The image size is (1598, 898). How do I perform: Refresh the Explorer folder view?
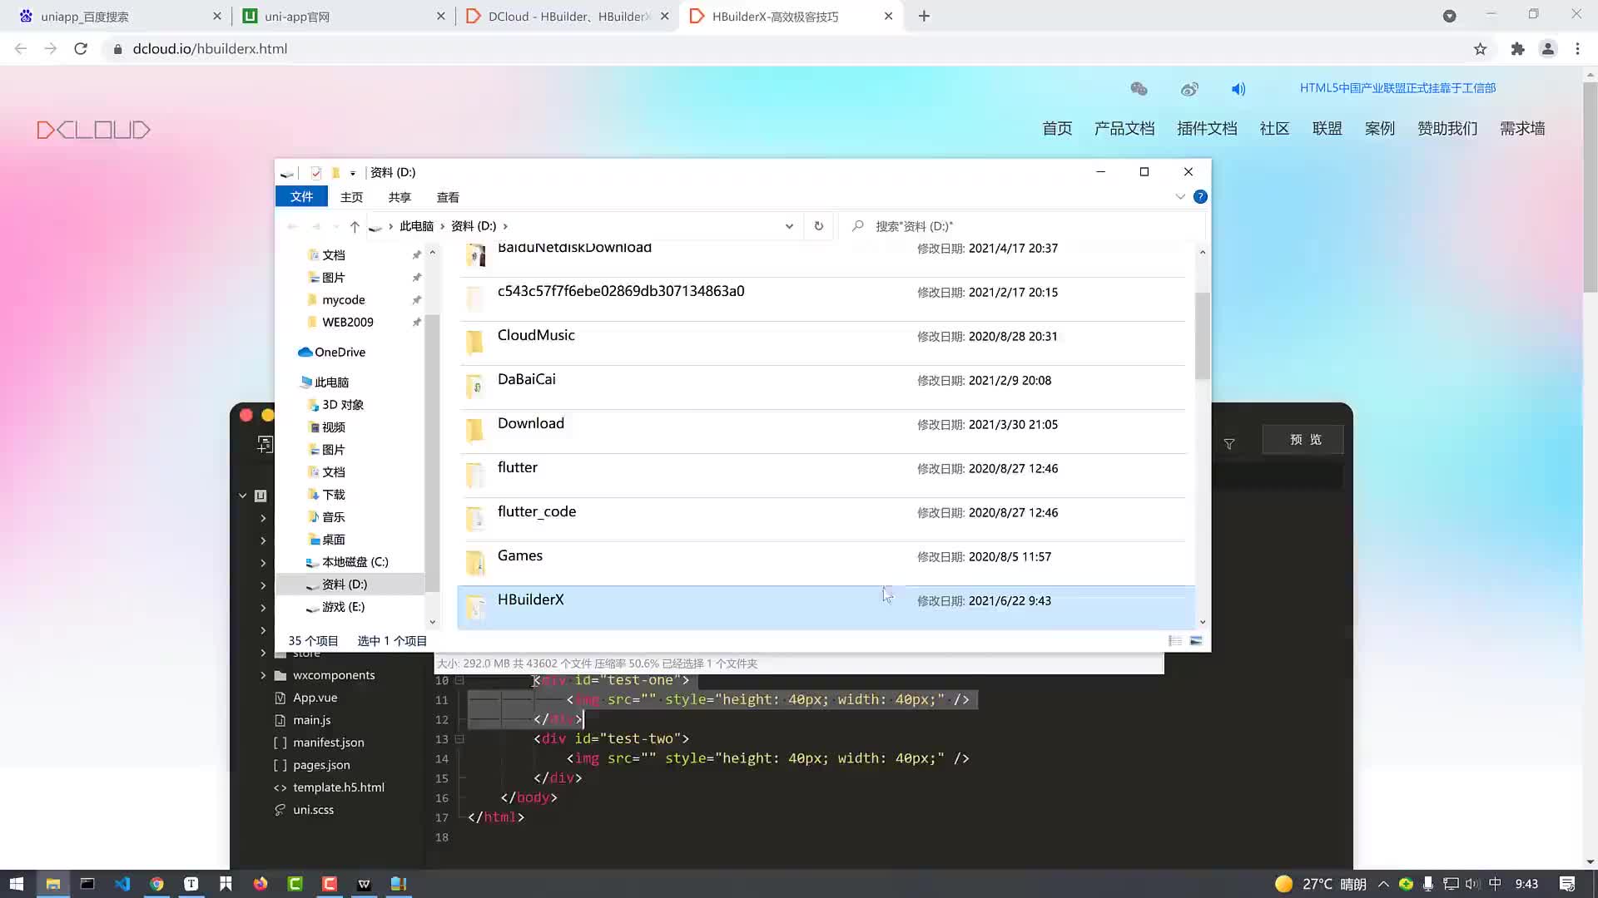point(818,226)
